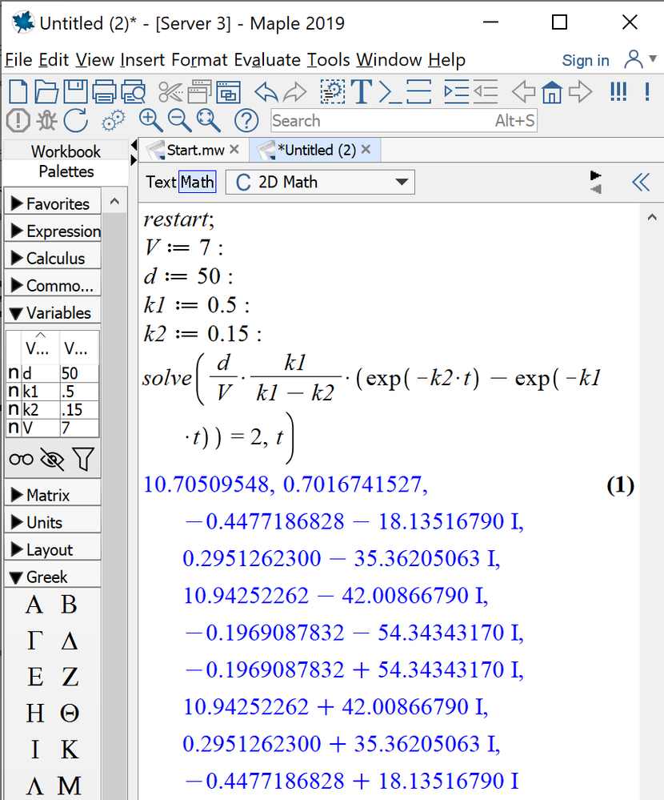Collapse the Greek palette

click(53, 577)
